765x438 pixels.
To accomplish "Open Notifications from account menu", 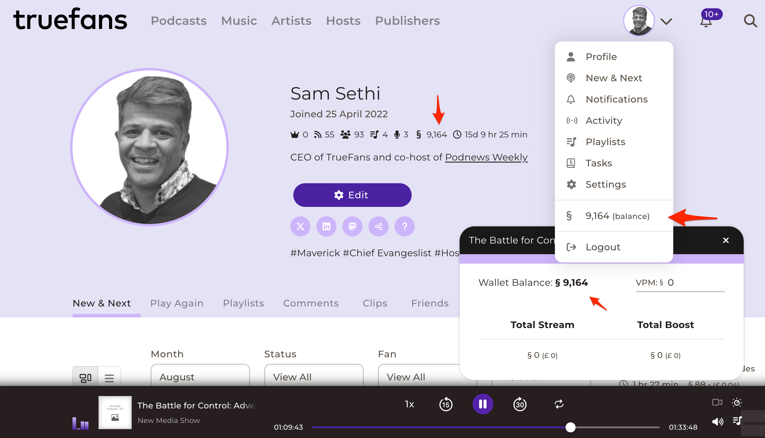I will click(614, 99).
